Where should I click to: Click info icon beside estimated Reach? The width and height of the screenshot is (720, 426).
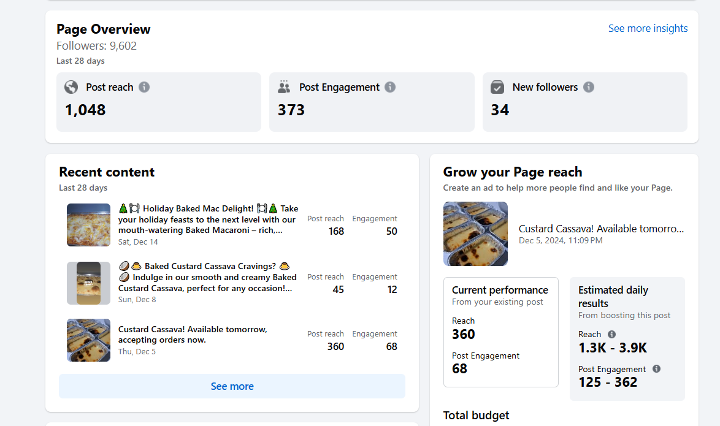611,334
